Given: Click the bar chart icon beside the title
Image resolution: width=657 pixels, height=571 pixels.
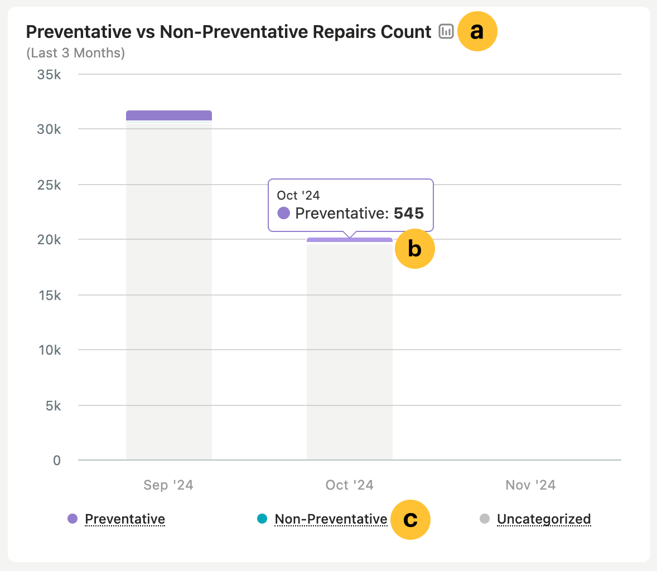Looking at the screenshot, I should (445, 32).
